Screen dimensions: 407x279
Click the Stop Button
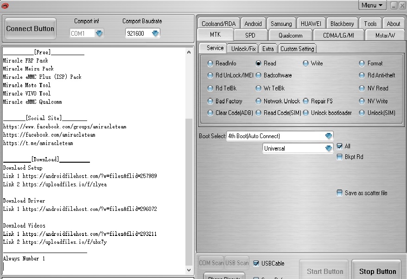377,272
